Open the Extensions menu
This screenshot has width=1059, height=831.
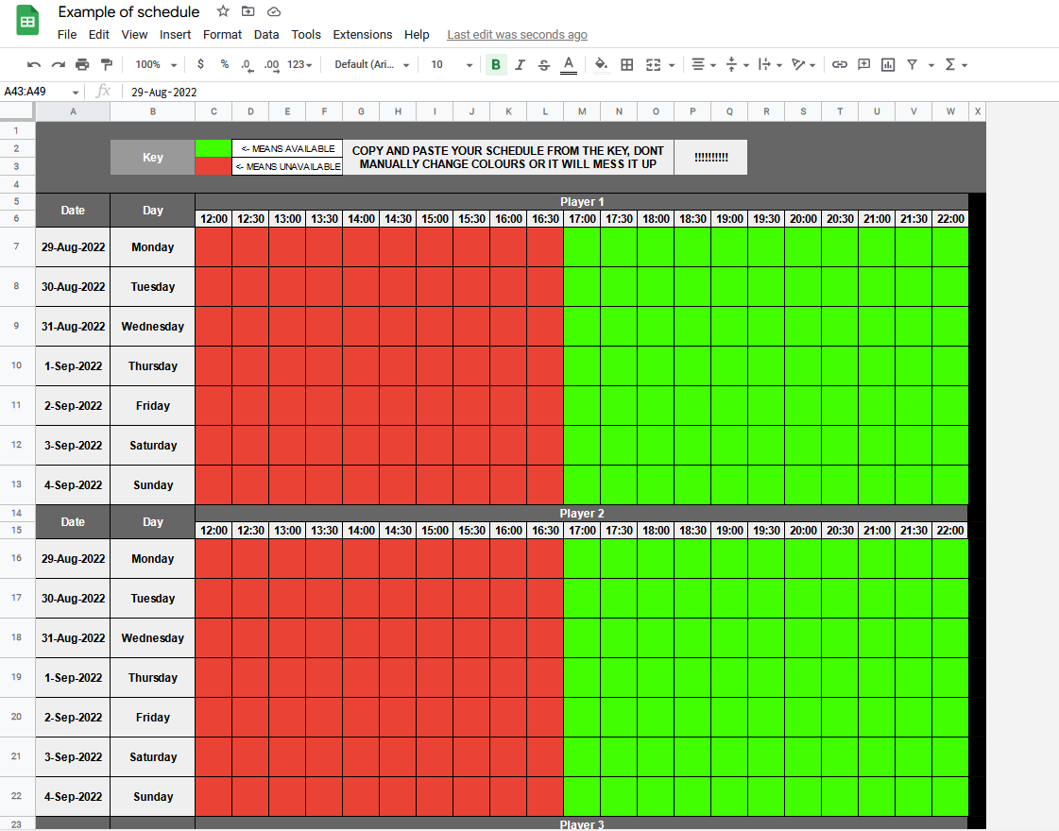coord(362,34)
